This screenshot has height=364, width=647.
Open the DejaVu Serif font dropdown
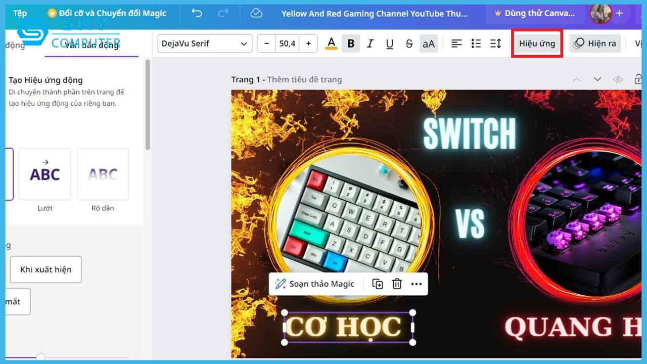(x=205, y=43)
